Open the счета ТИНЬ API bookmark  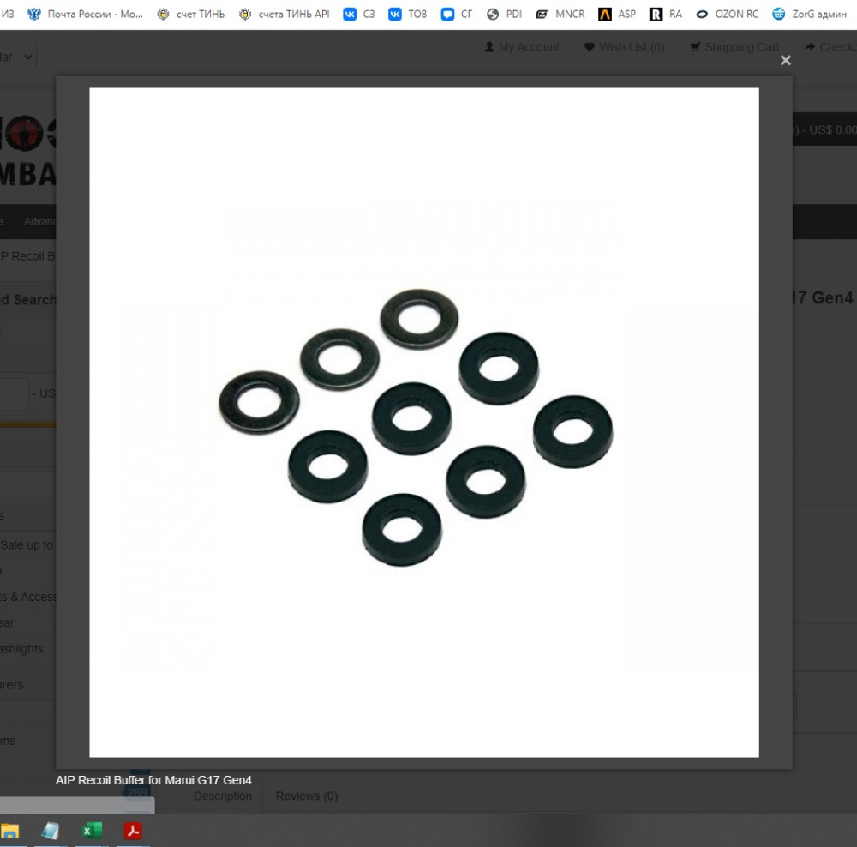coord(285,15)
